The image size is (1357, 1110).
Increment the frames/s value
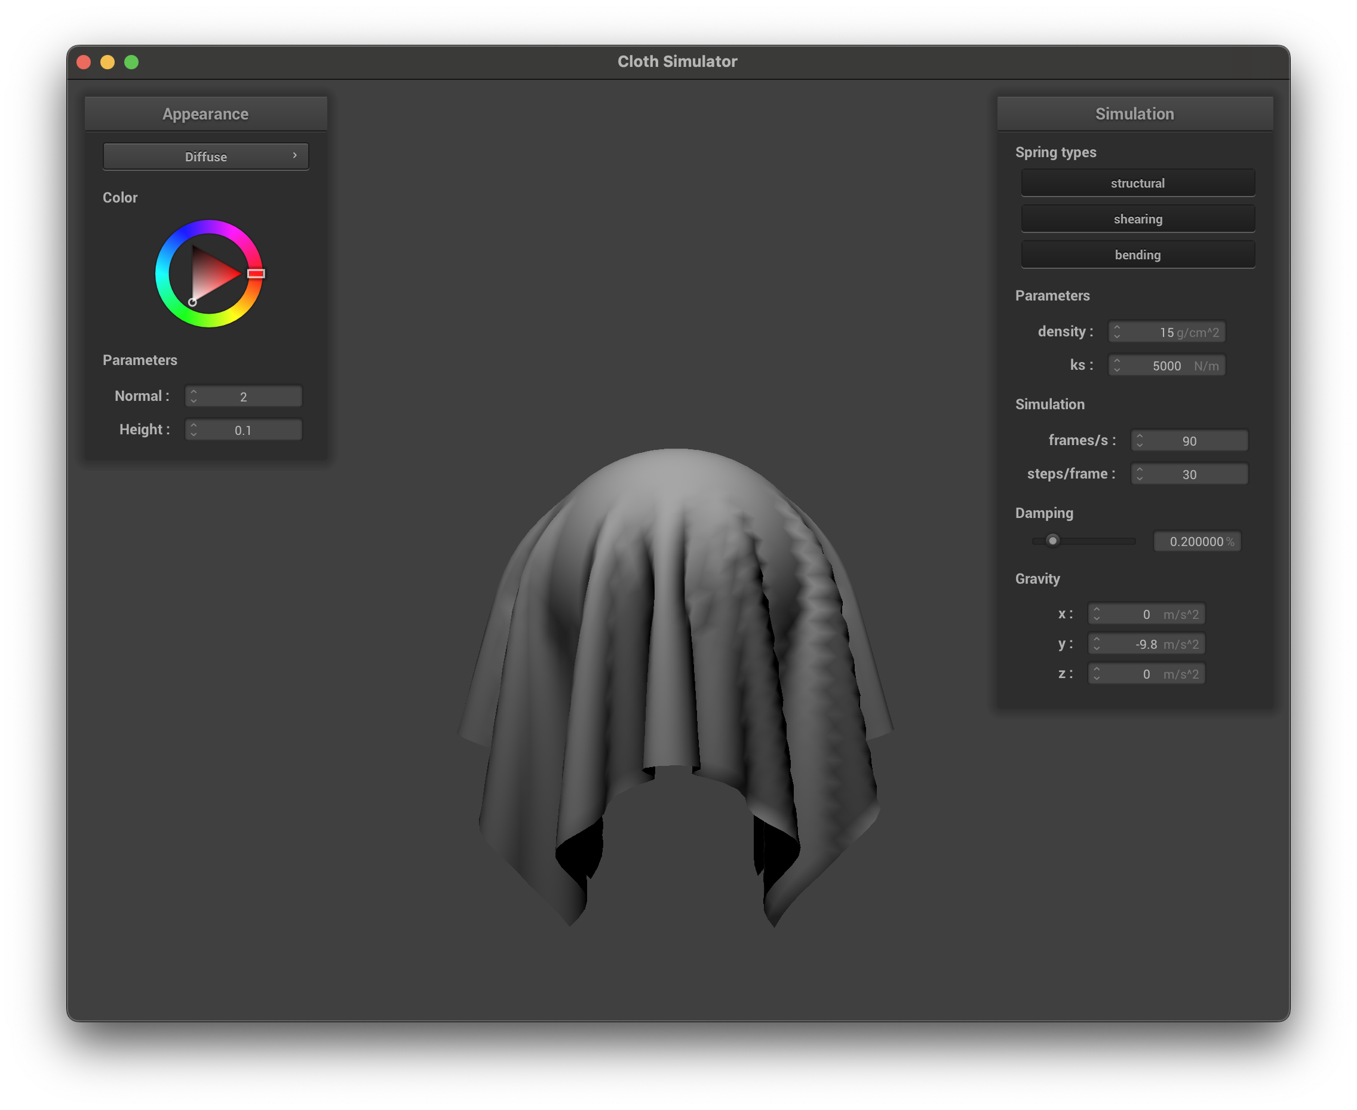click(x=1140, y=436)
